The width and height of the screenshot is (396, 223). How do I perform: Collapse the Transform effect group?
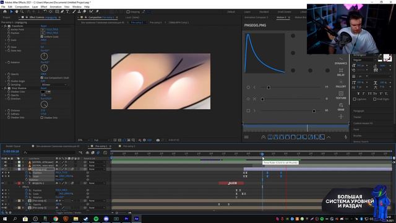coord(2,26)
